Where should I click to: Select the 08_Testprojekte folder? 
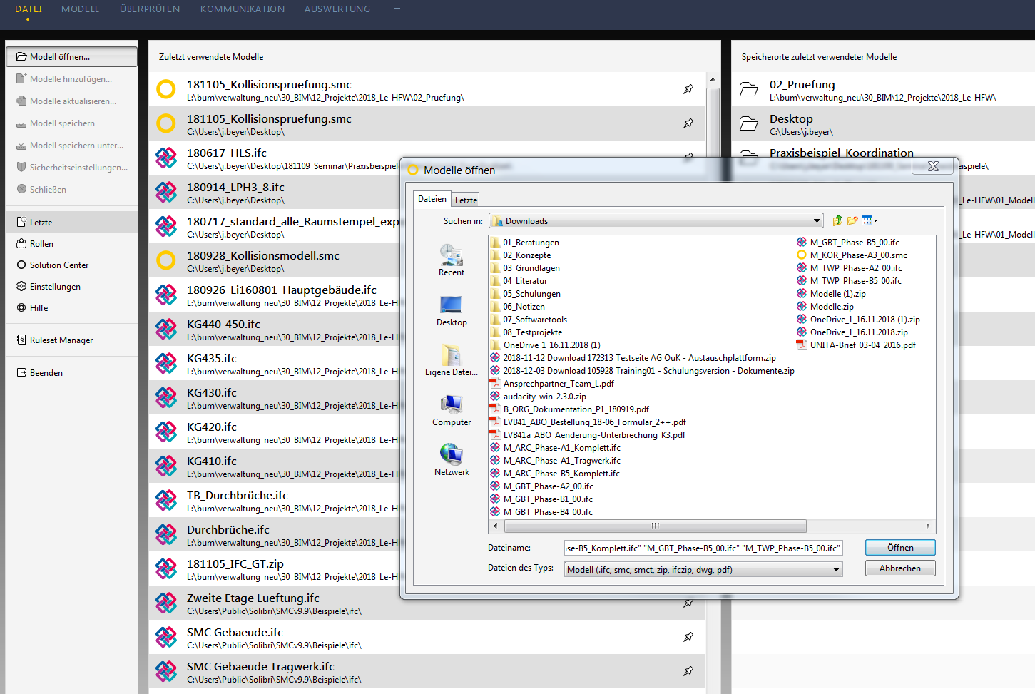532,332
